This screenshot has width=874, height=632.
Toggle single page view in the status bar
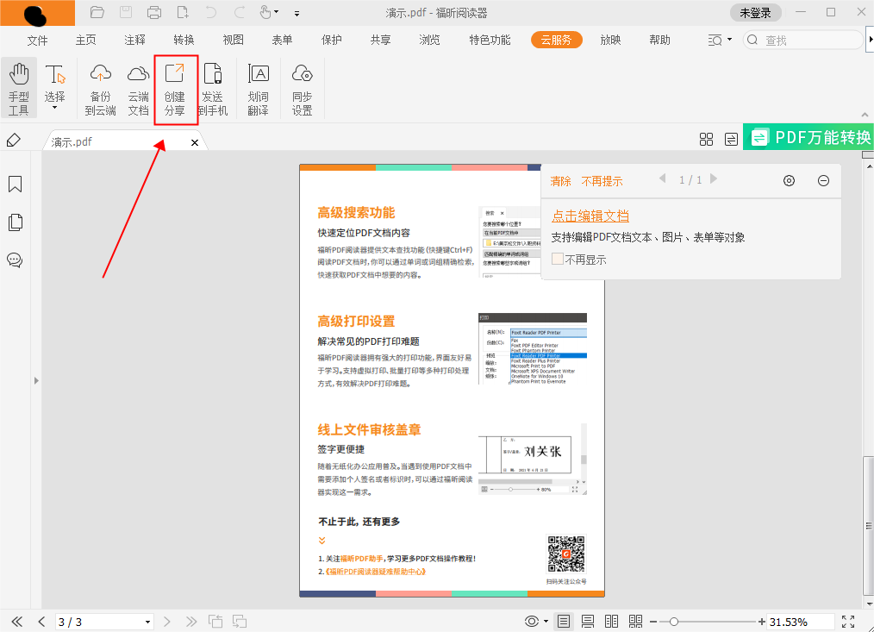pos(564,621)
